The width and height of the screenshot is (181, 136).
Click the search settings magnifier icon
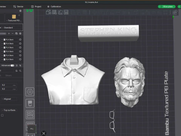tap(20, 71)
